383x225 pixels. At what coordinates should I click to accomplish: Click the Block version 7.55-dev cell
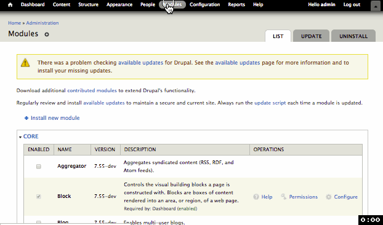105,196
